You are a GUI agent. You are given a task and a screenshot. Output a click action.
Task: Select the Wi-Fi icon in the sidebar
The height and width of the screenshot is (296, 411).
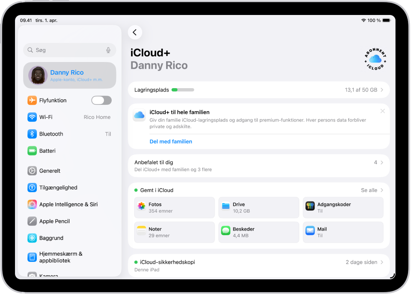[x=32, y=117]
